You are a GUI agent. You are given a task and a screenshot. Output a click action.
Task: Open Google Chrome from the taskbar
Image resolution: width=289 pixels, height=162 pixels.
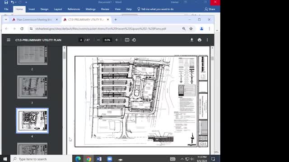point(89,159)
